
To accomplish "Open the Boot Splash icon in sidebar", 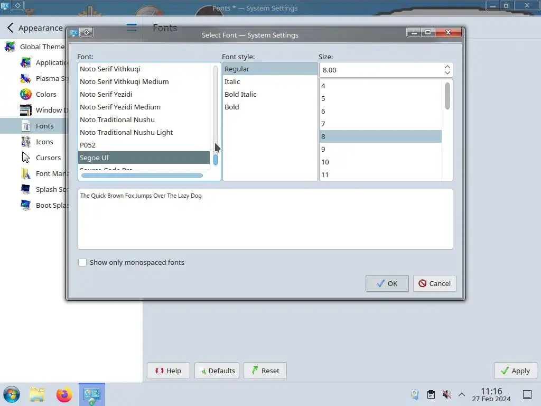I will click(25, 206).
